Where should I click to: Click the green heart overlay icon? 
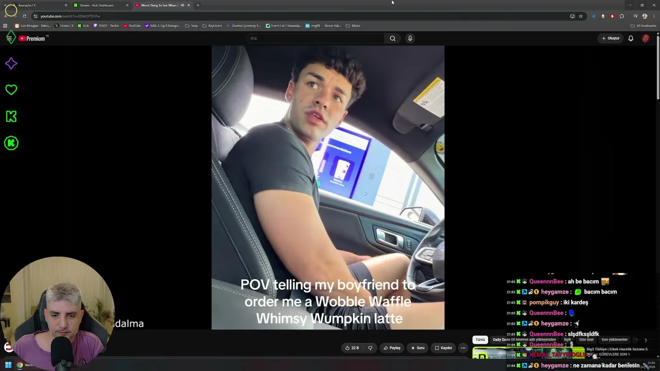click(x=11, y=90)
